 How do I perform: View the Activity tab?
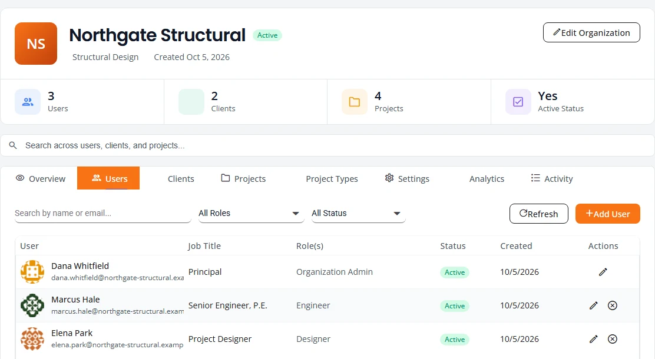[x=552, y=179]
